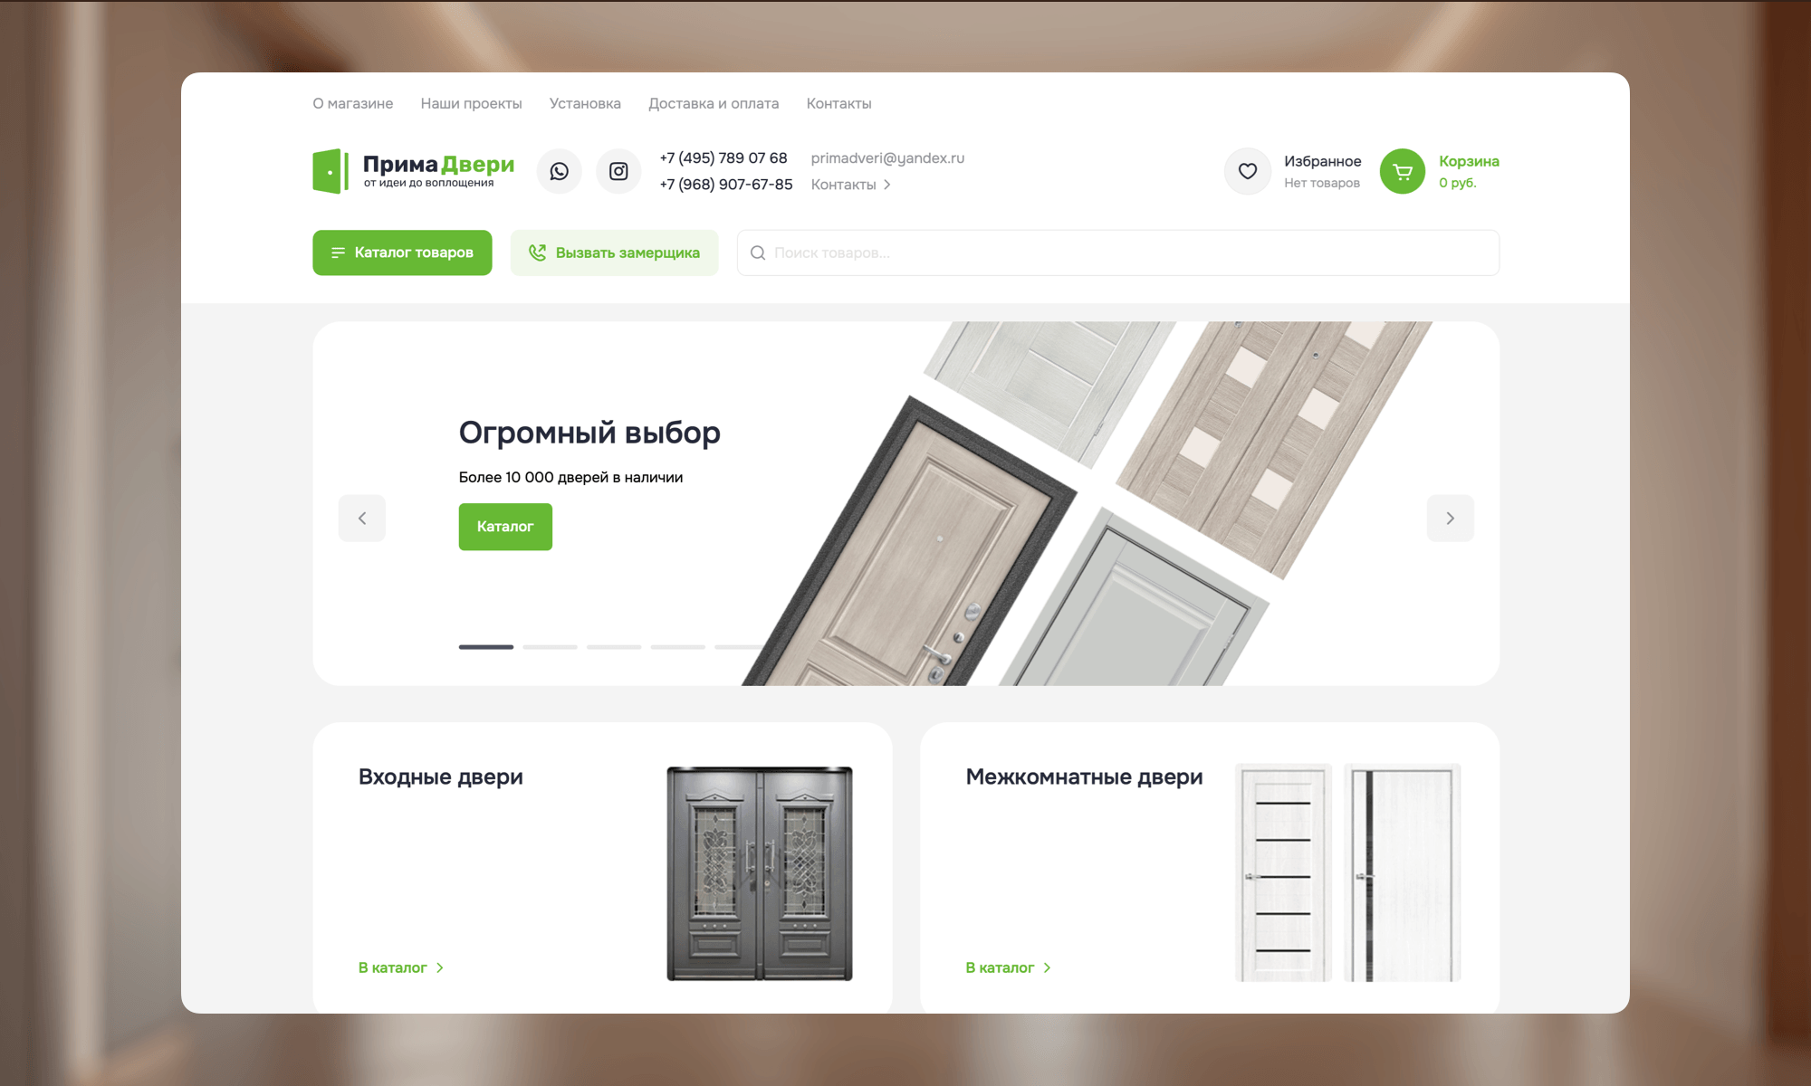Open О магазине menu item
This screenshot has height=1086, width=1811.
click(352, 103)
